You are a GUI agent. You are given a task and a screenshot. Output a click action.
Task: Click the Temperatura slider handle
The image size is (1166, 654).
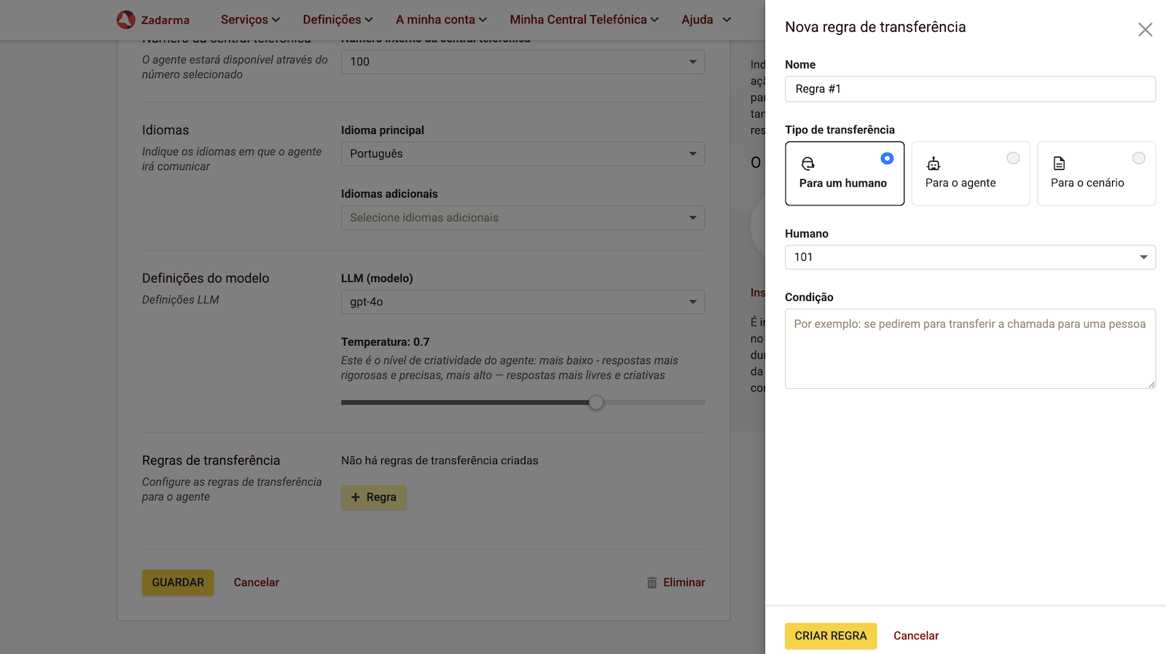(596, 403)
